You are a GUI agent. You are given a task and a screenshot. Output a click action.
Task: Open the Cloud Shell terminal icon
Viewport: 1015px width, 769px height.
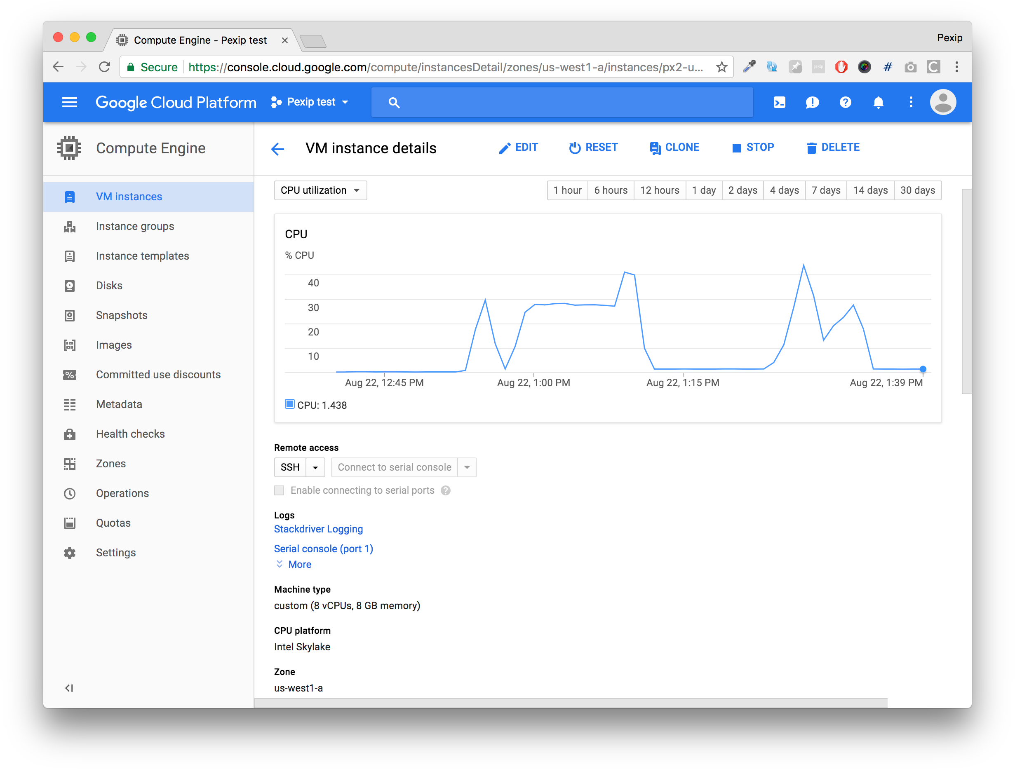[779, 102]
